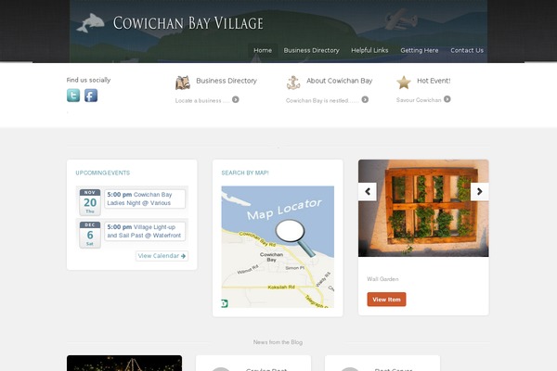Open Cowichan Bay Ladies Night event
Screen dimensions: 557x371
coord(145,198)
